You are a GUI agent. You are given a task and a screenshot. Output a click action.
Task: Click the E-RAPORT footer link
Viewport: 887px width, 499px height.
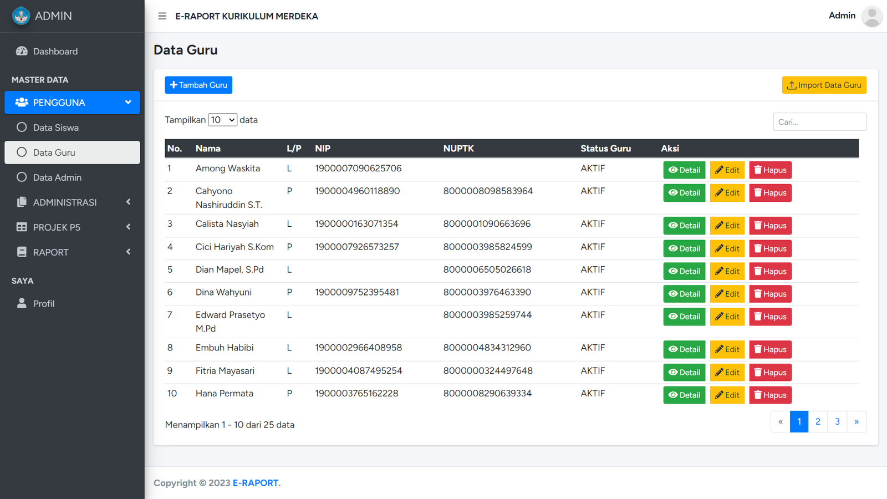pos(255,483)
